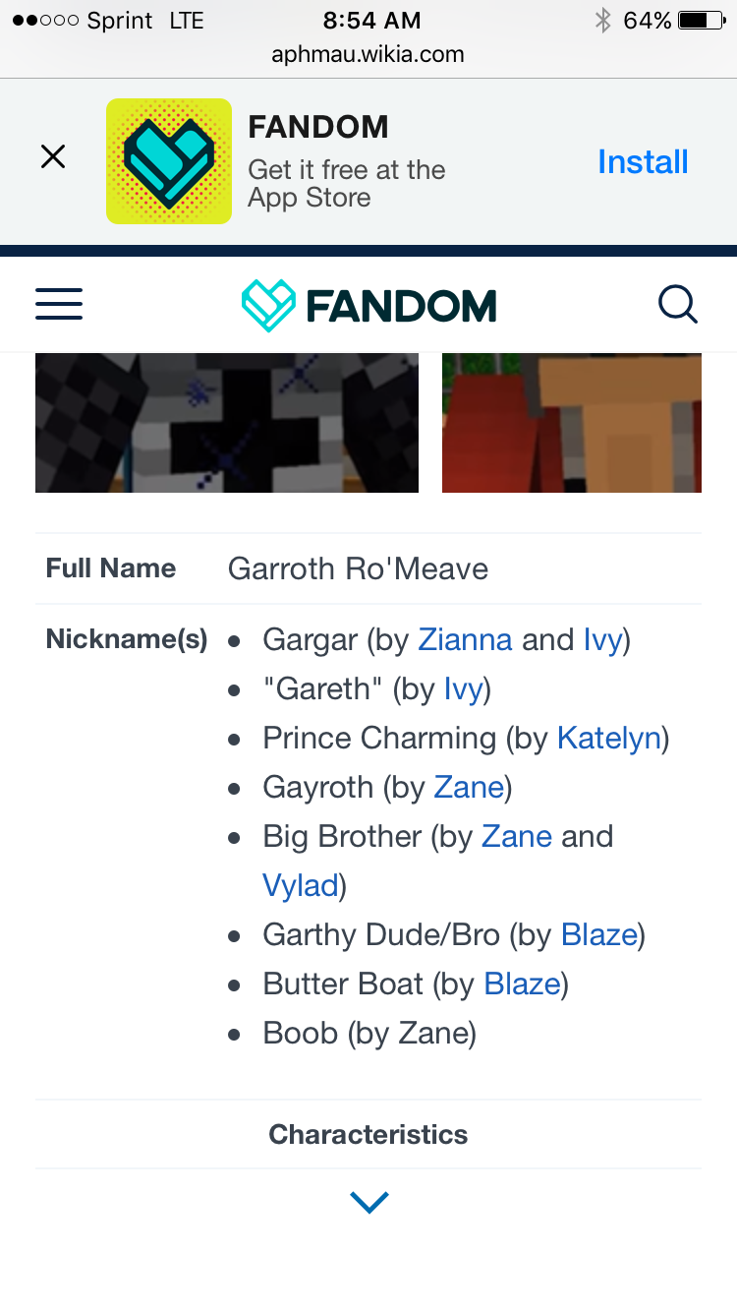Tap the search magnifier icon
Viewport: 737px width, 1312px height.
678,305
